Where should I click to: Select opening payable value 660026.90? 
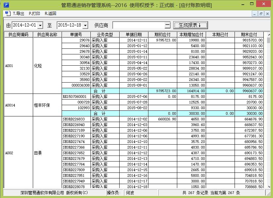tap(163, 119)
